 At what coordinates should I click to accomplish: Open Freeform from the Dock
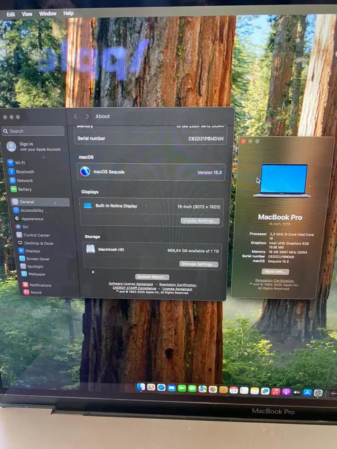265,391
